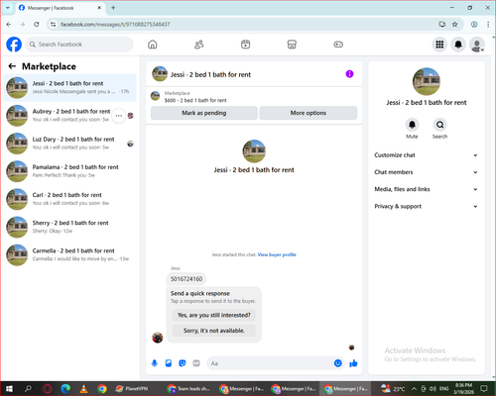Open the Carmella conversation
This screenshot has width=496, height=396.
(x=69, y=254)
